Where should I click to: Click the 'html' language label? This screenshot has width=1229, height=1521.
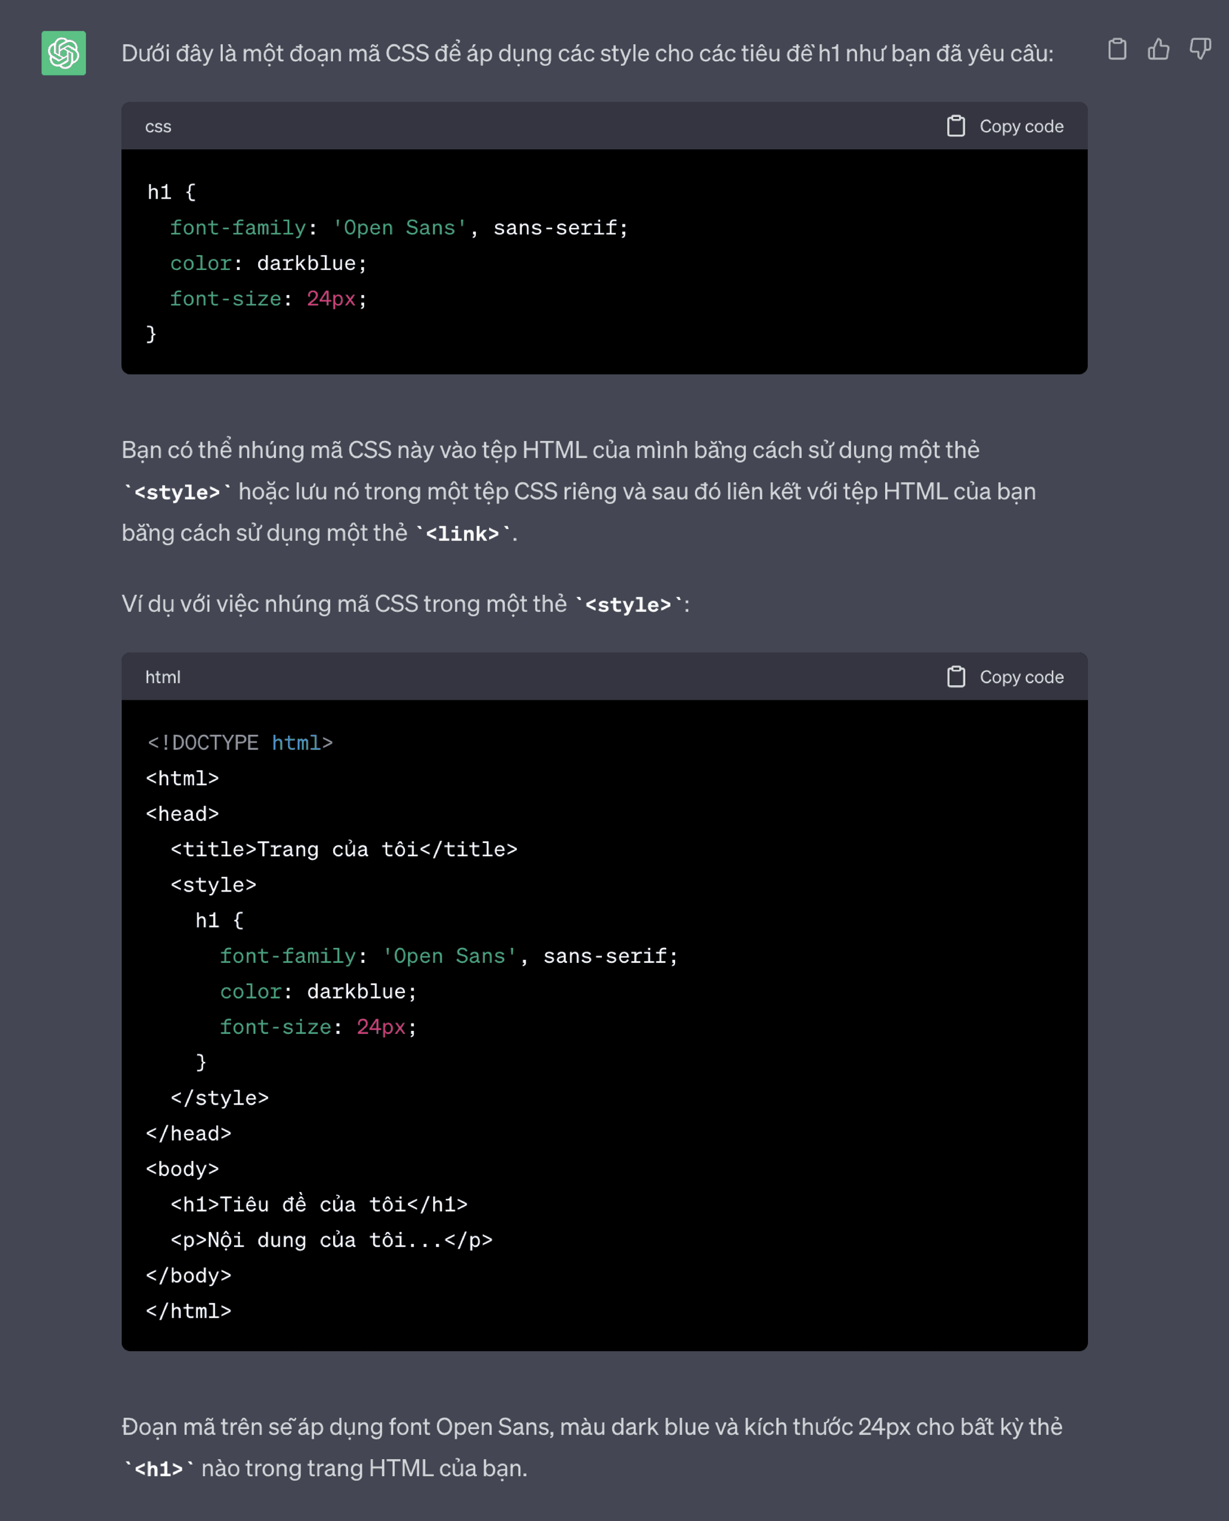pyautogui.click(x=163, y=677)
